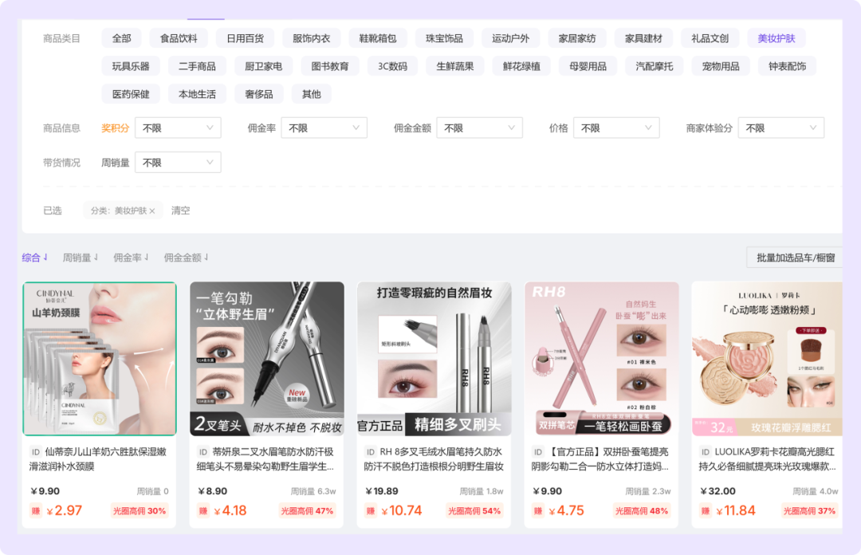Viewport: 861px width, 555px height.
Task: Choose the 玩具乐器 category
Action: (131, 66)
